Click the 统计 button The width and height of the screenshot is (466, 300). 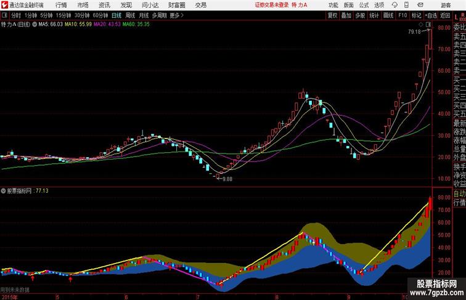tap(374, 15)
